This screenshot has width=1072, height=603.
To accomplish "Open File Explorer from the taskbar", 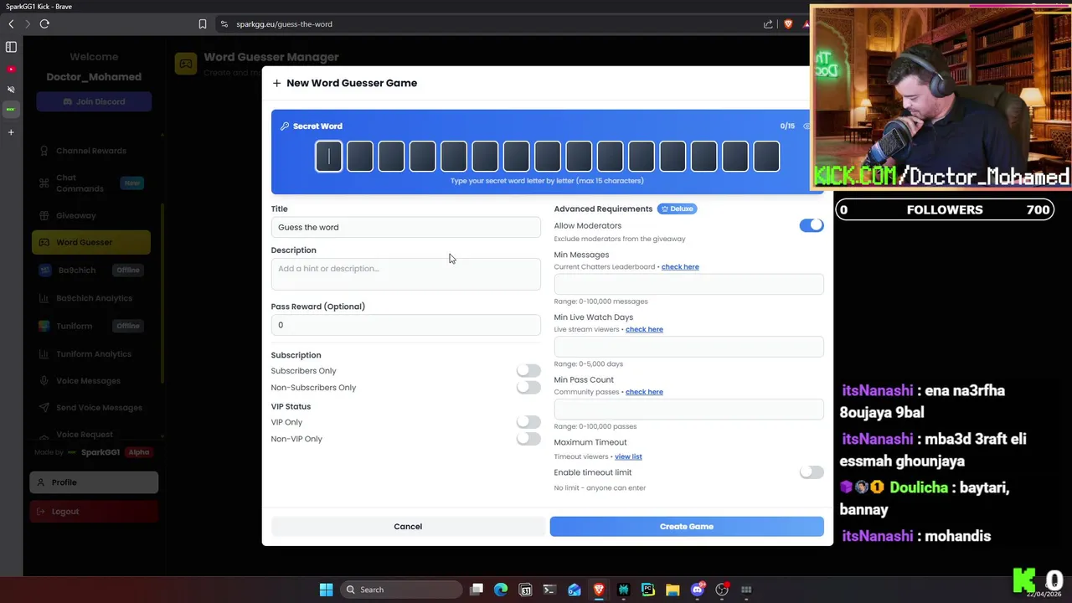I will 673,590.
